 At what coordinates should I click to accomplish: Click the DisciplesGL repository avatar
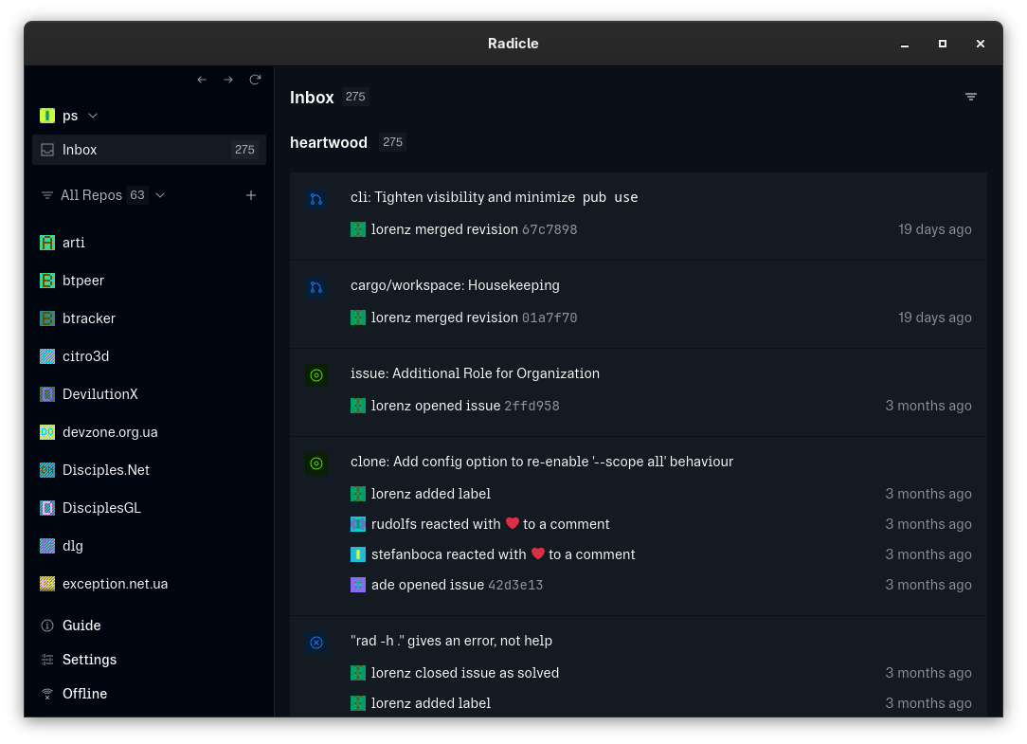coord(47,508)
